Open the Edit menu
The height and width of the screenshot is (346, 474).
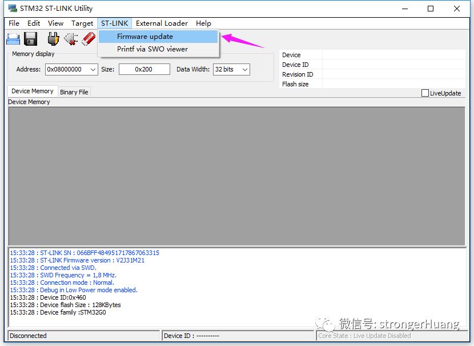click(x=34, y=23)
